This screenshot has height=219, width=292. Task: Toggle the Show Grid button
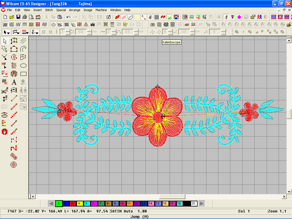coord(157,17)
